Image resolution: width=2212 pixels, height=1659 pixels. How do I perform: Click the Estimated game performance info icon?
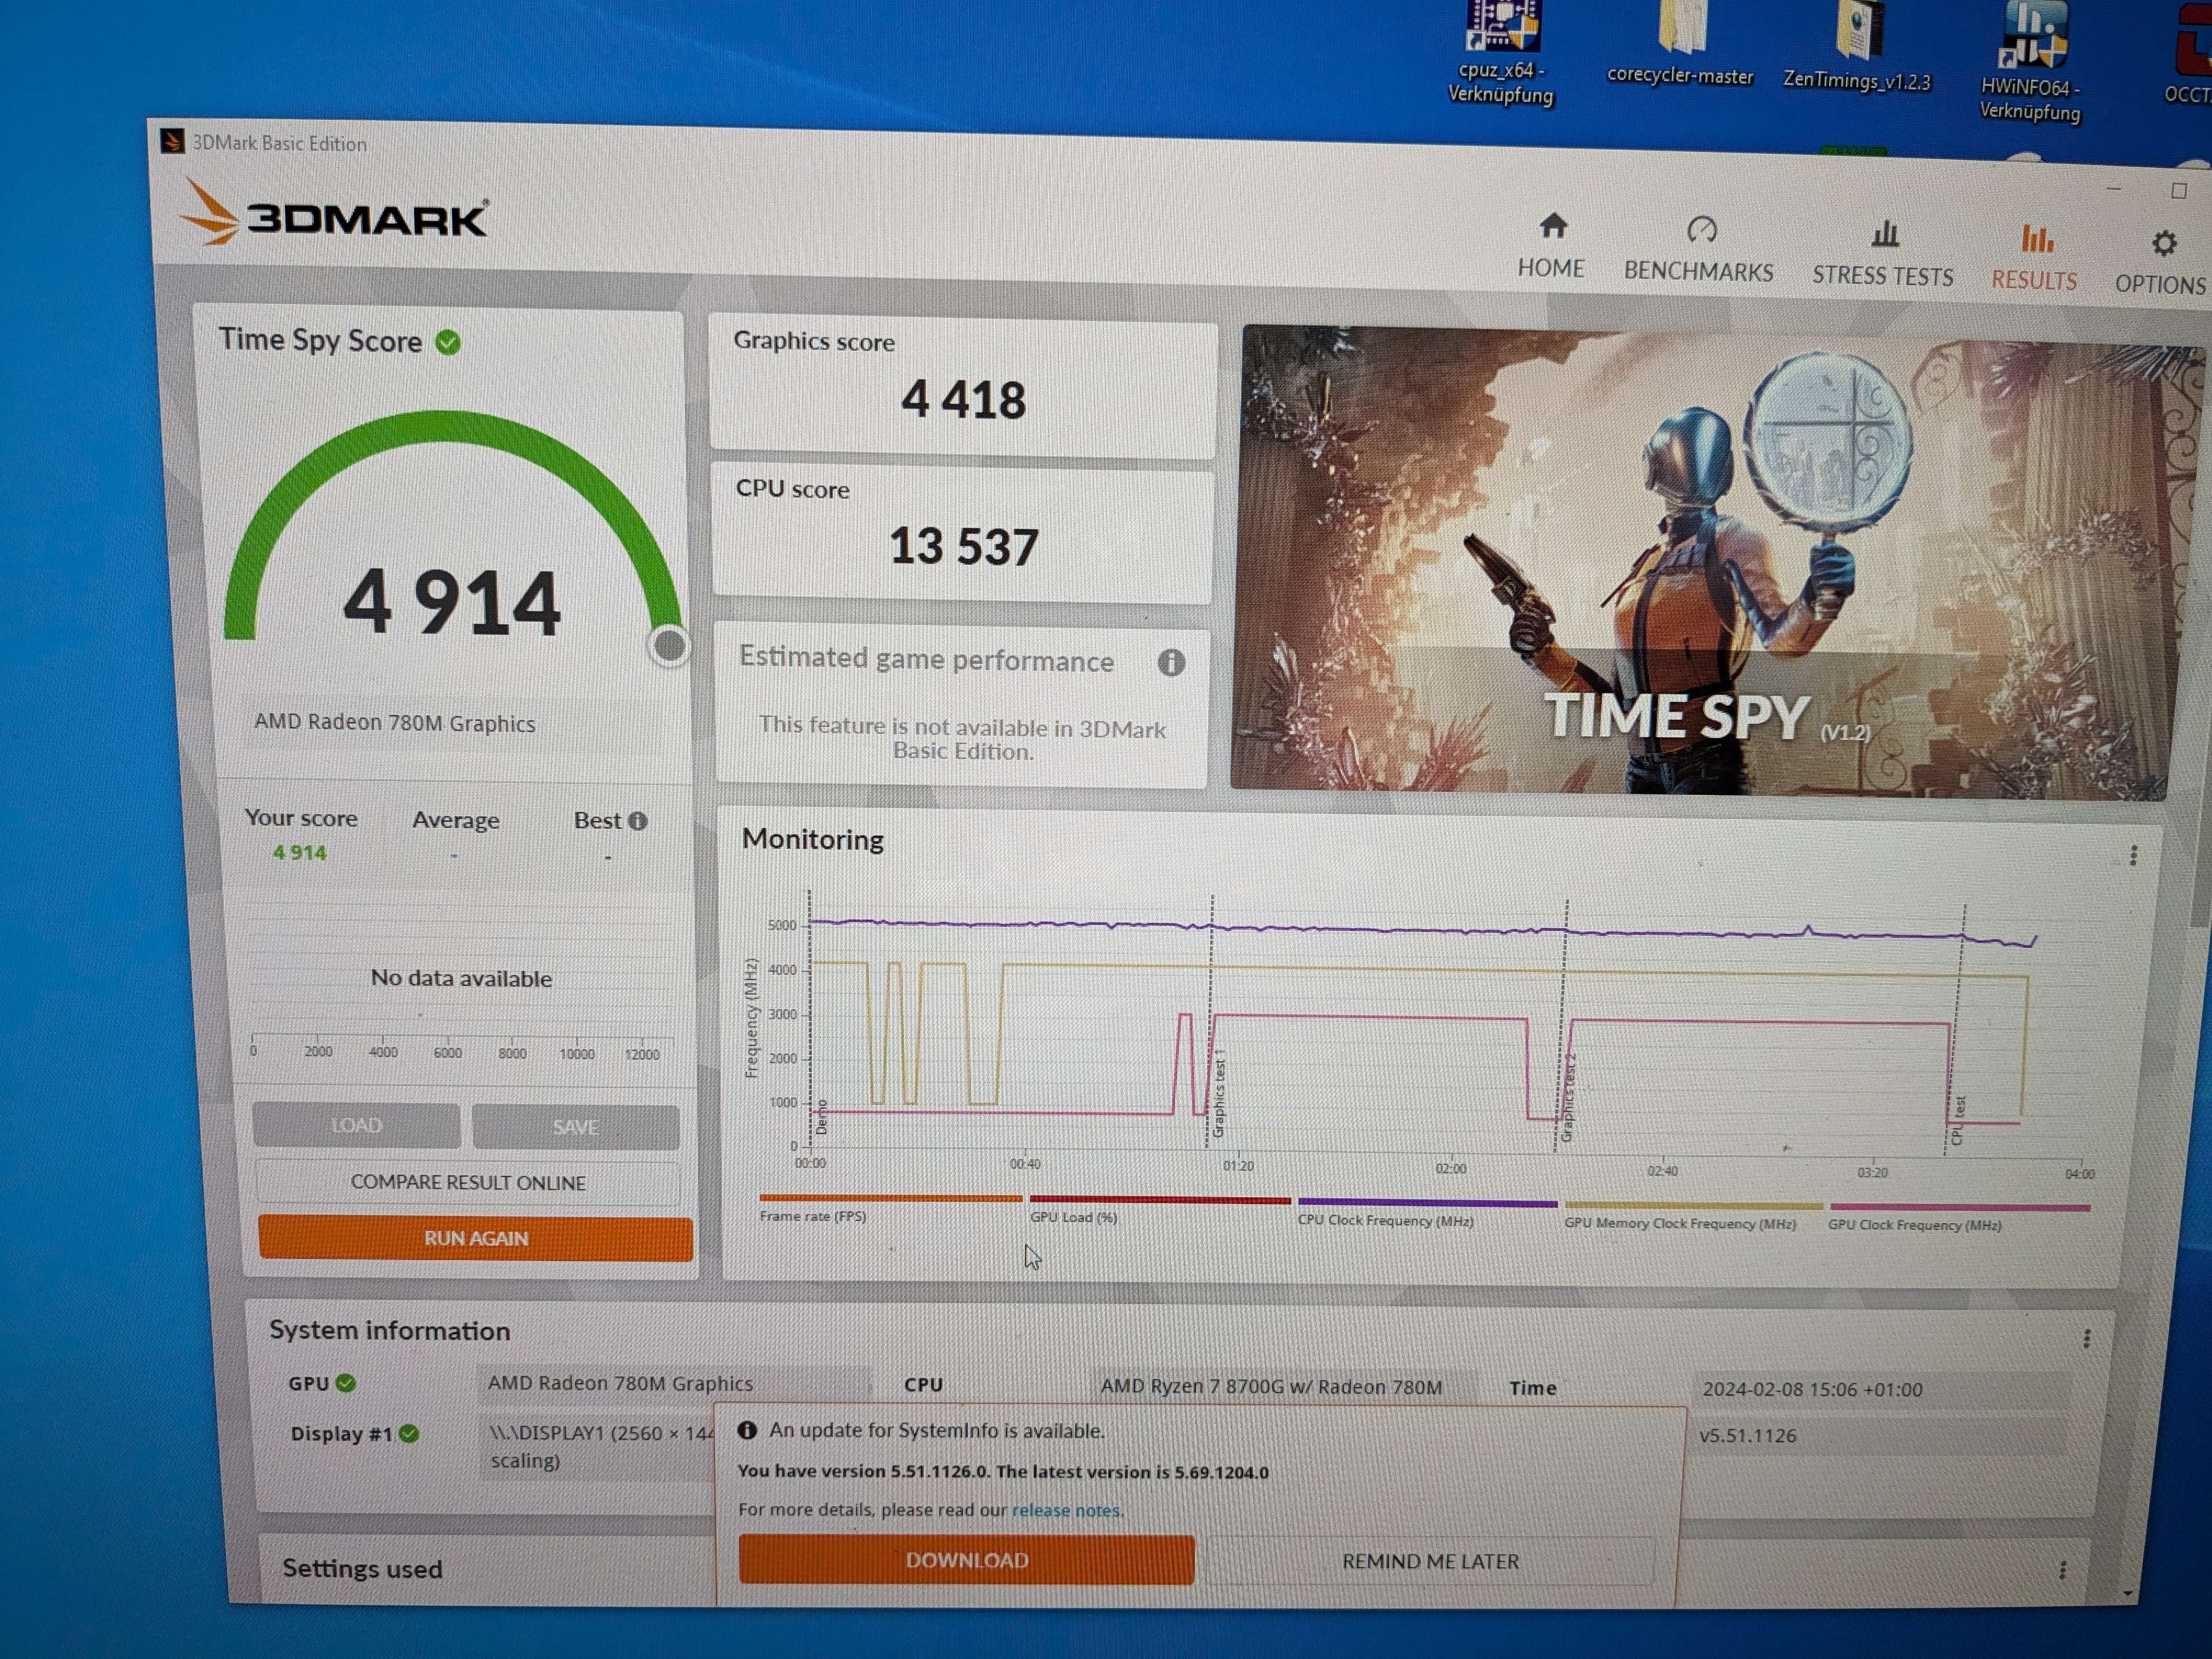click(1171, 662)
